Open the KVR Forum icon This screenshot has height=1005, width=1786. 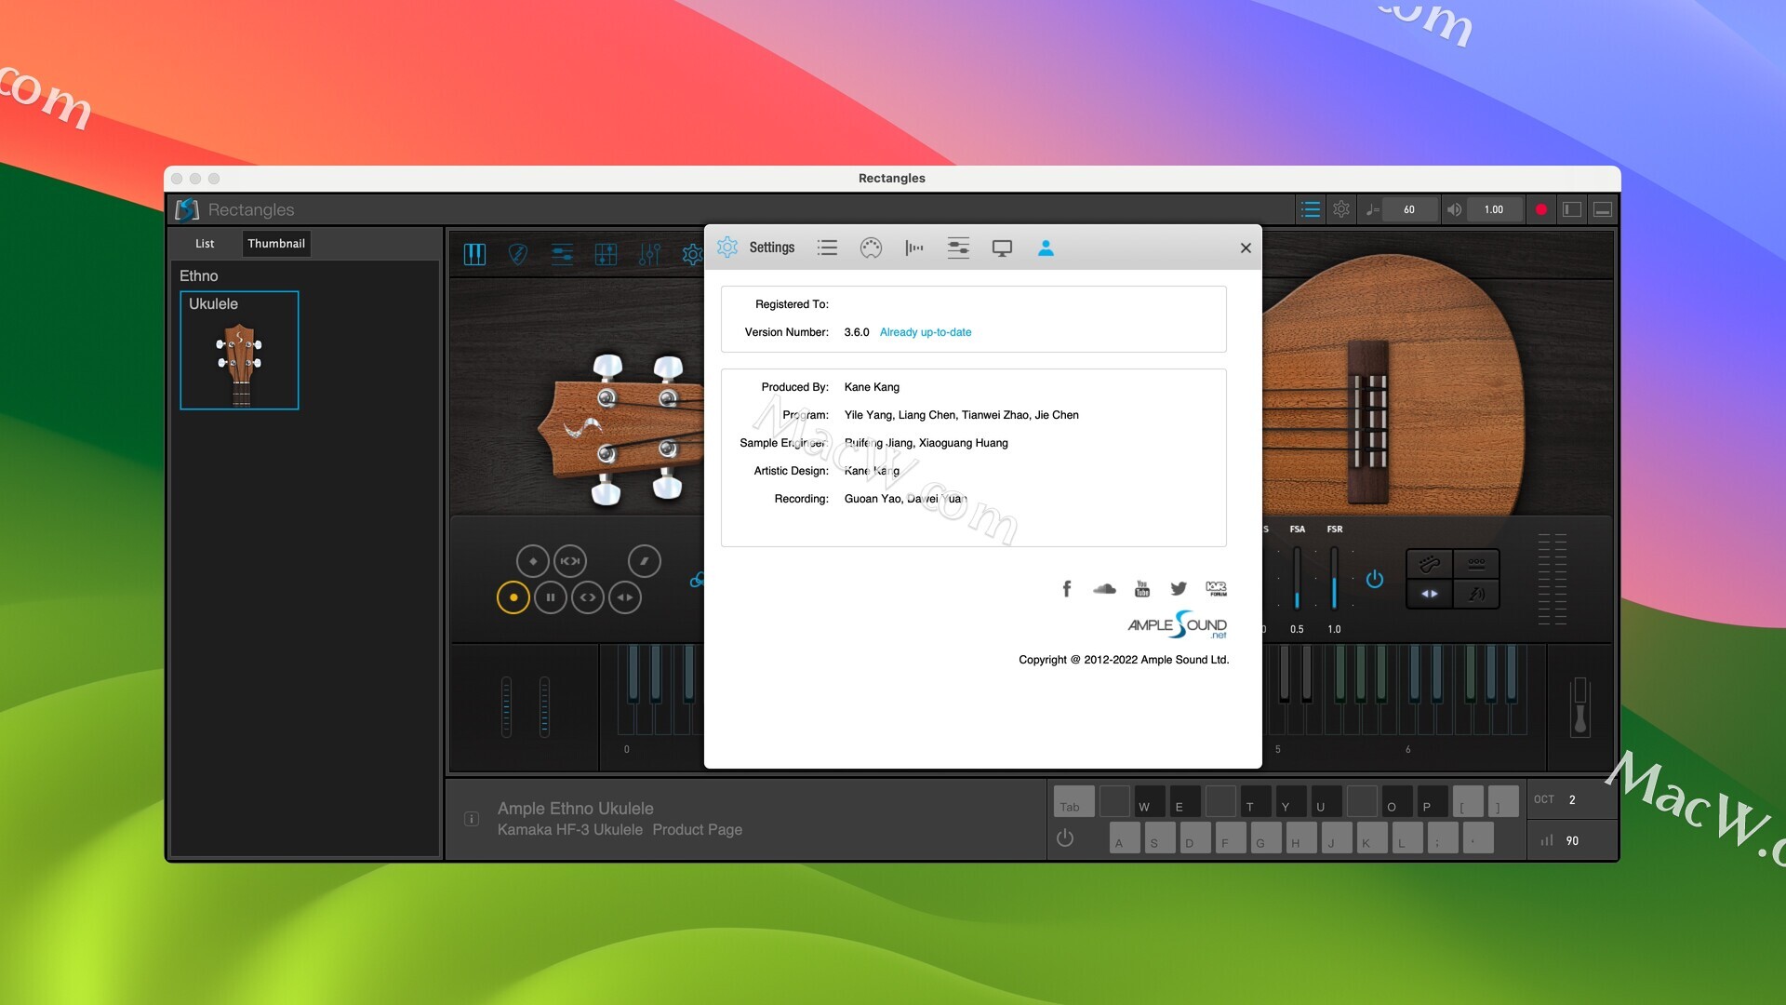pos(1216,588)
